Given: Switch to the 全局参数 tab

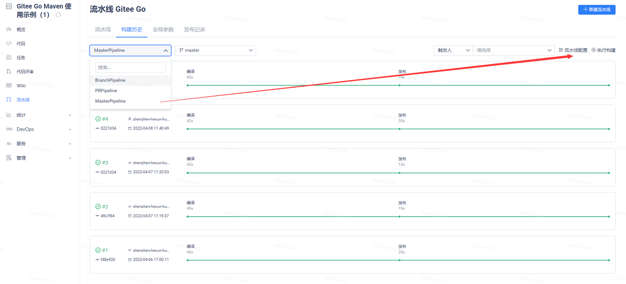Looking at the screenshot, I should (163, 30).
